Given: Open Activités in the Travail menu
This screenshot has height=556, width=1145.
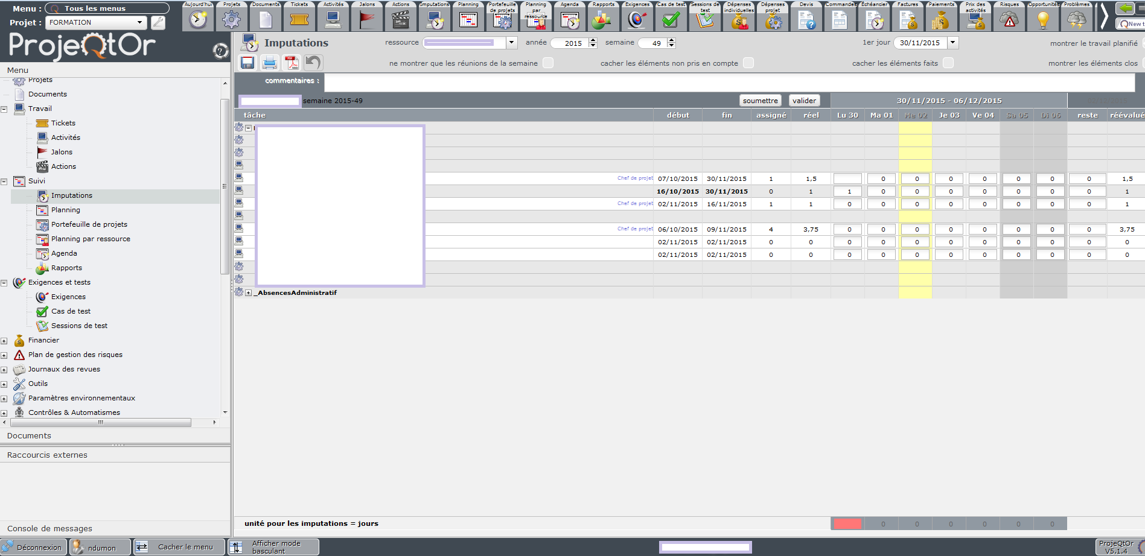Looking at the screenshot, I should [x=65, y=137].
